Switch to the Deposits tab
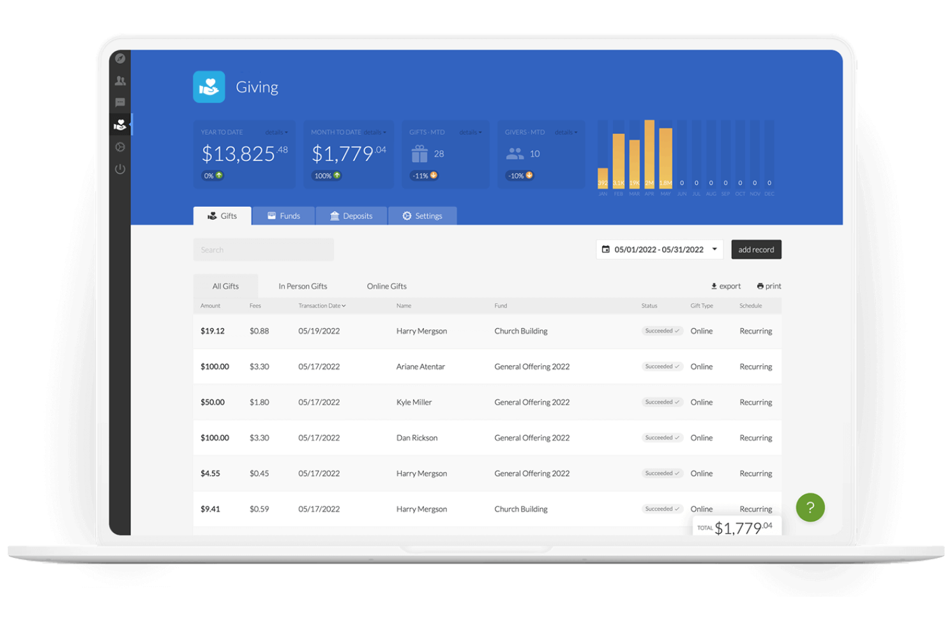945x630 pixels. tap(352, 216)
